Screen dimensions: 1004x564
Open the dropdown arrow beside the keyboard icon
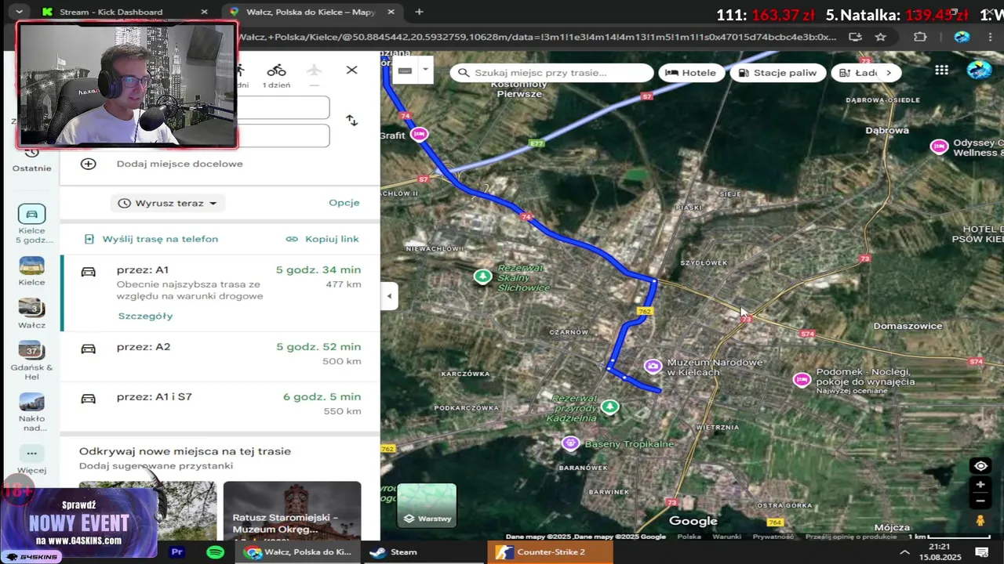424,70
